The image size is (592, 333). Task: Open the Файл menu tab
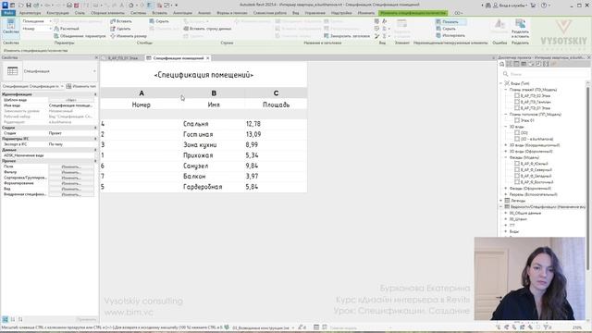point(8,13)
